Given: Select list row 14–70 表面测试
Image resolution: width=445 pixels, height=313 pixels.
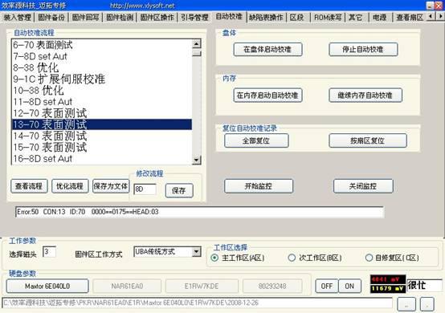Looking at the screenshot, I should pos(102,136).
